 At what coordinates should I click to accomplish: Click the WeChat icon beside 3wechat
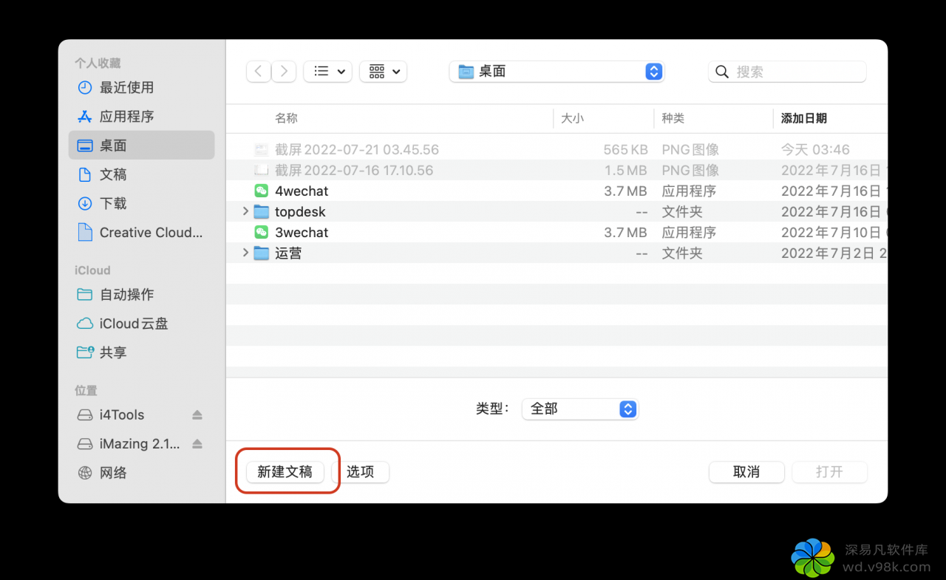(261, 232)
